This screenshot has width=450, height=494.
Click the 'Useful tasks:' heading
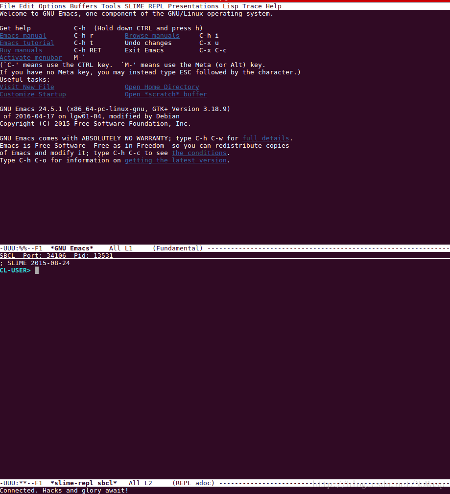tap(25, 80)
